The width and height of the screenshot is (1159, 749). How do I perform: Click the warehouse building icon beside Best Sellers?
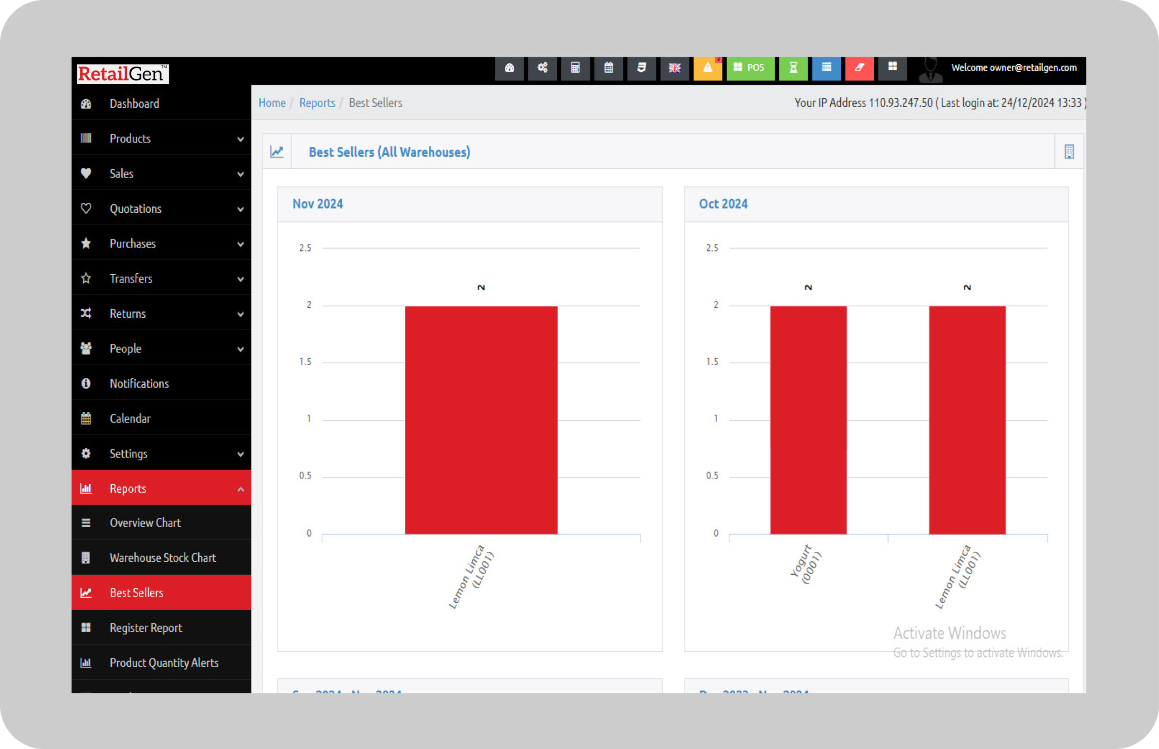1069,152
